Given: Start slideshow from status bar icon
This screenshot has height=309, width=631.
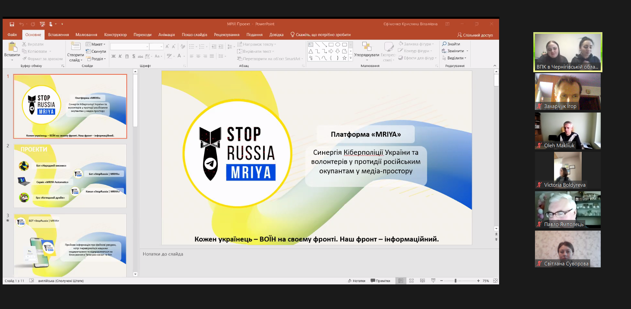Looking at the screenshot, I should click(433, 281).
